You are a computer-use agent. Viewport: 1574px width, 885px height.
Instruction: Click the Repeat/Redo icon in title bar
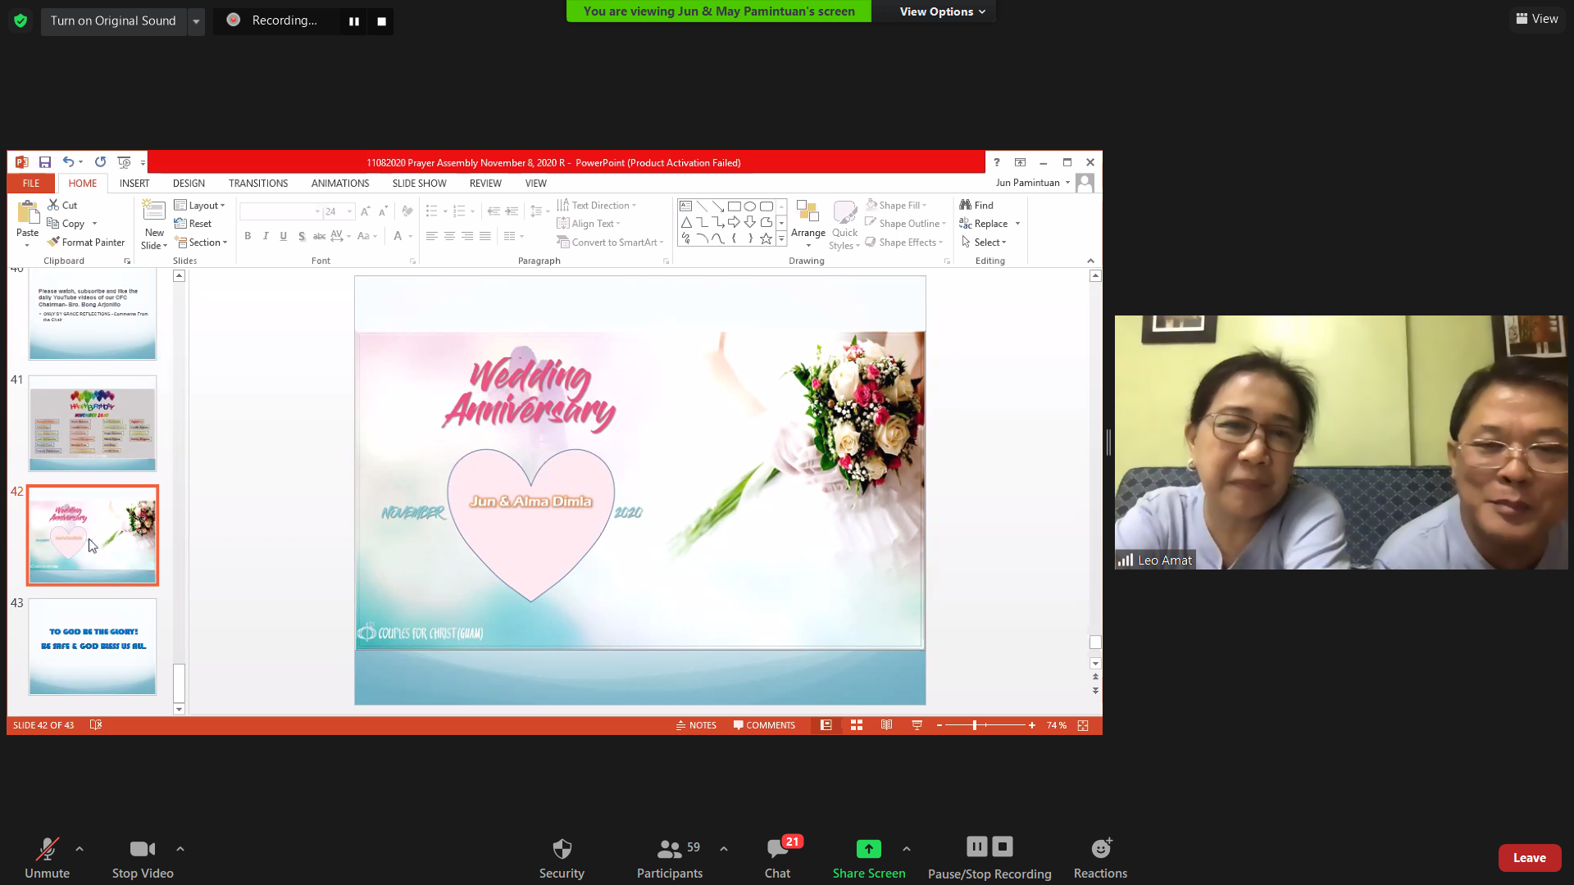click(x=100, y=162)
